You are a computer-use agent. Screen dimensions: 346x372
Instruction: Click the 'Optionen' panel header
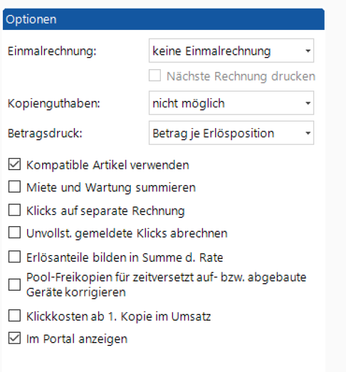pyautogui.click(x=164, y=19)
